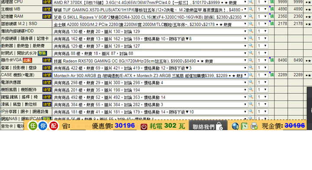Click the 總覽 badge beside 記憶體 RAM
312x170 pixels.
click(47, 16)
